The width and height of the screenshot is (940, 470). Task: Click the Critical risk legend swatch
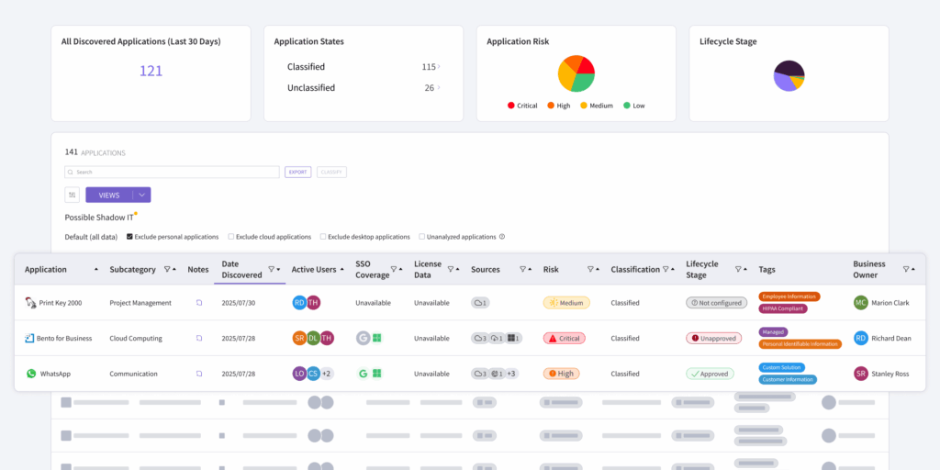510,106
